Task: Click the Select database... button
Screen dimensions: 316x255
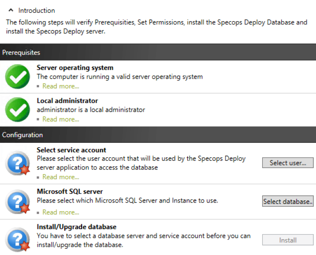Action: 288,201
